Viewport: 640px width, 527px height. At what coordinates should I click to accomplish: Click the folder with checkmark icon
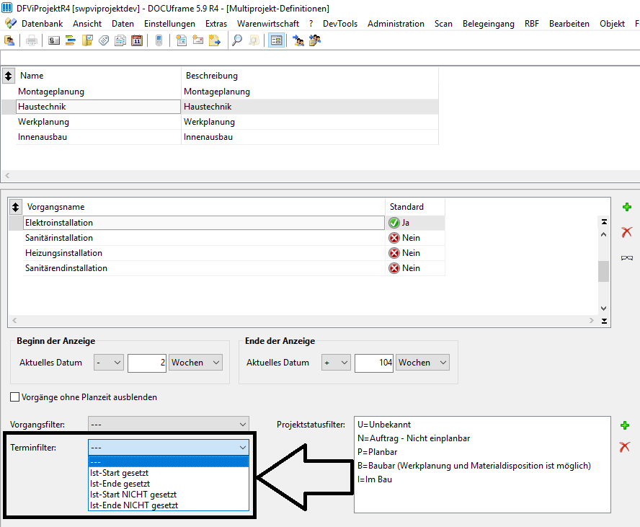(87, 40)
